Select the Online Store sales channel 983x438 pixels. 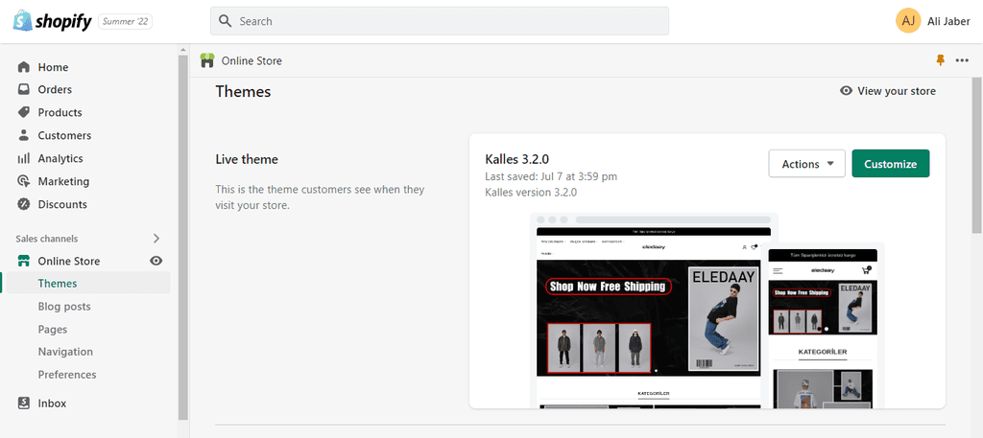coord(69,261)
